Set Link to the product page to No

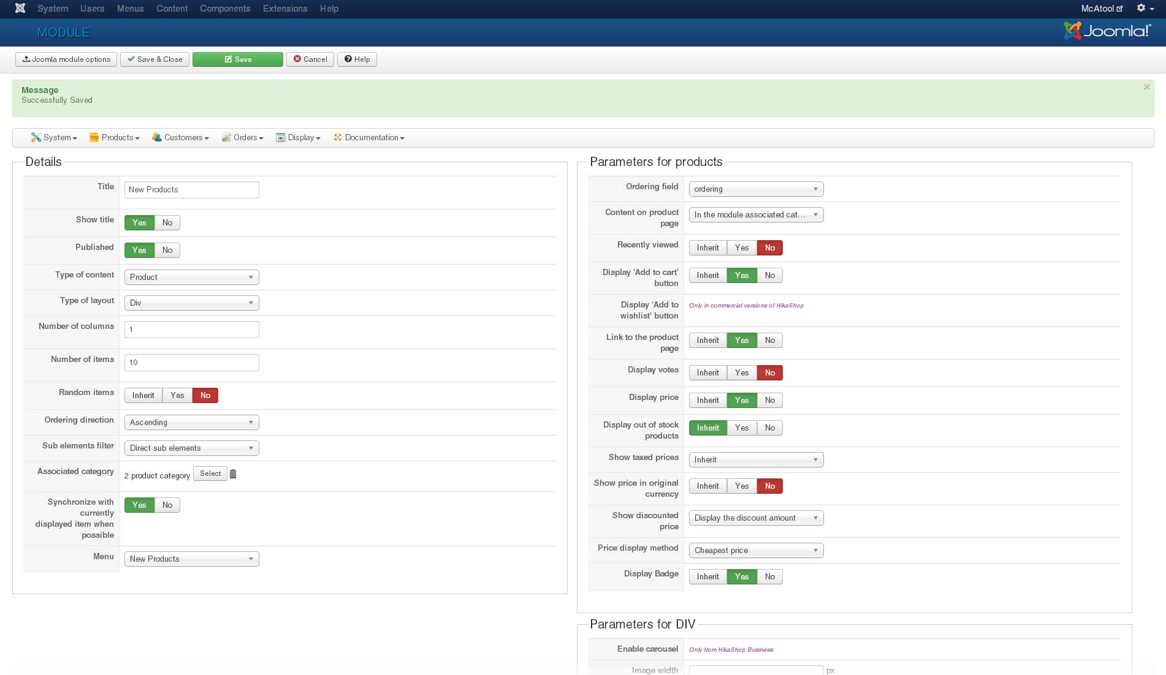(770, 340)
